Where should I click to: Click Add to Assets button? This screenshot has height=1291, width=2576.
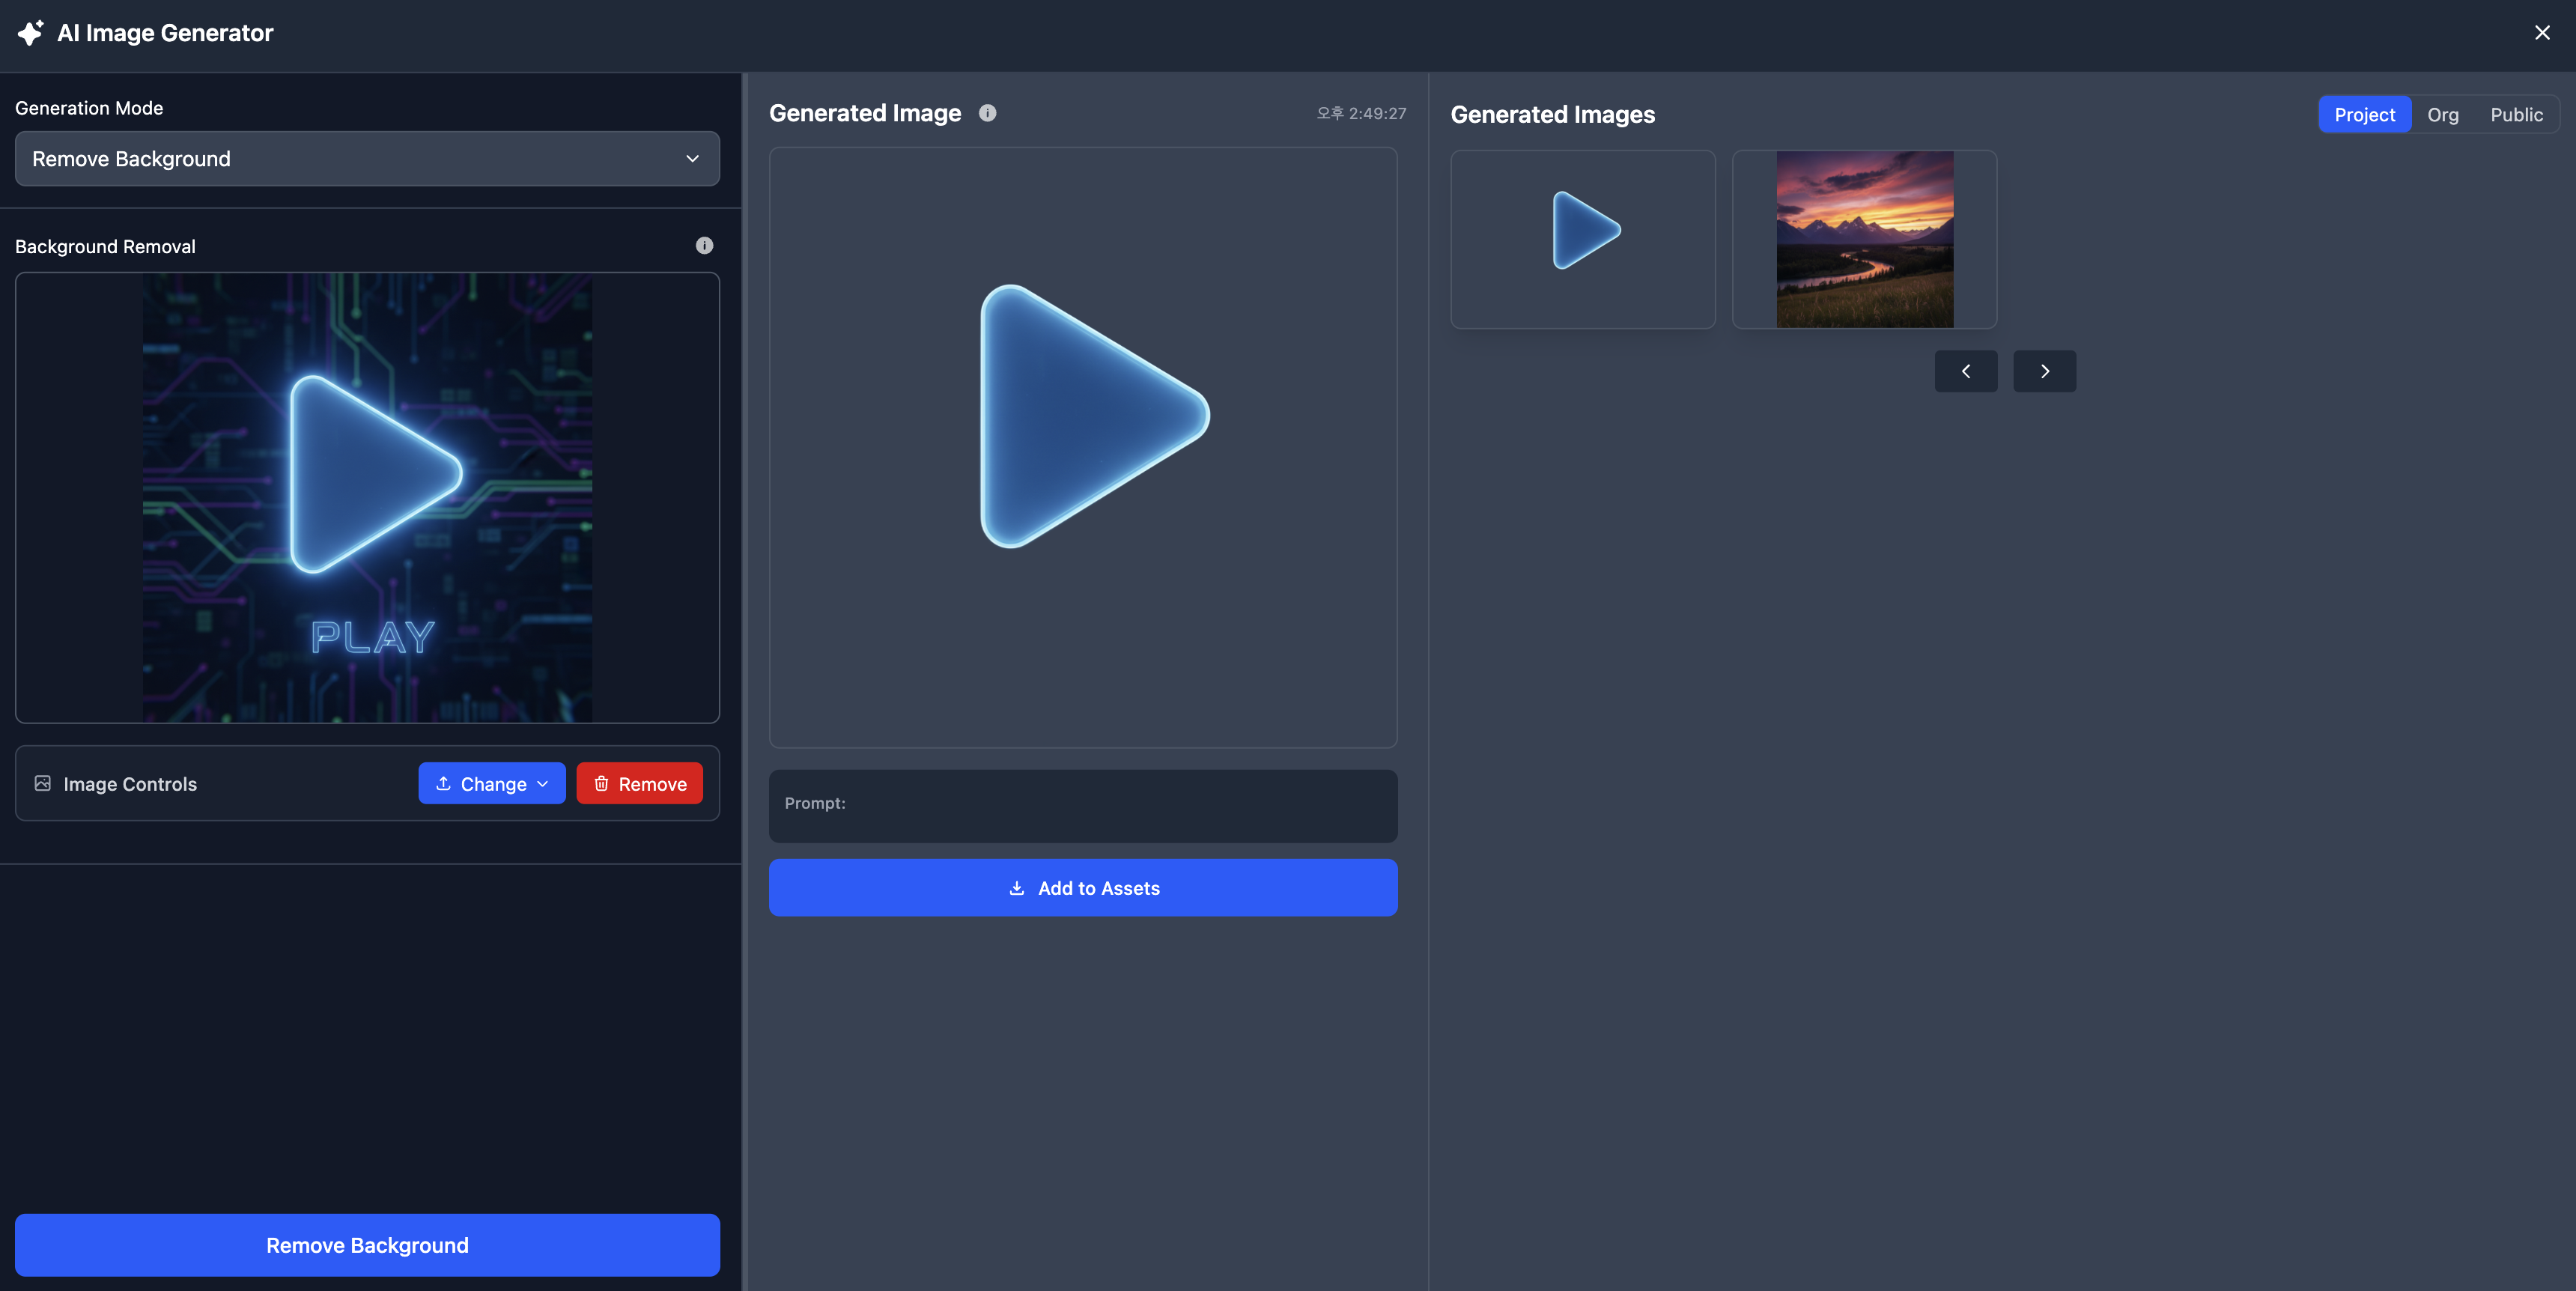(1083, 888)
